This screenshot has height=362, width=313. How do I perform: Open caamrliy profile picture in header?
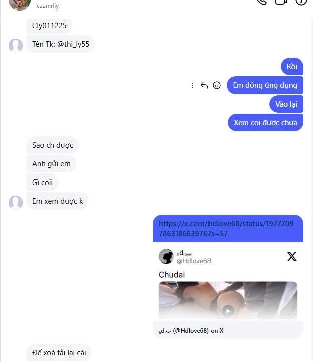(20, 4)
